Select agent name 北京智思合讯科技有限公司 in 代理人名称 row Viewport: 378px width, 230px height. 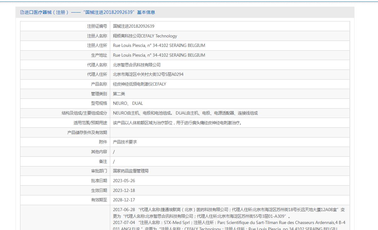coord(137,65)
